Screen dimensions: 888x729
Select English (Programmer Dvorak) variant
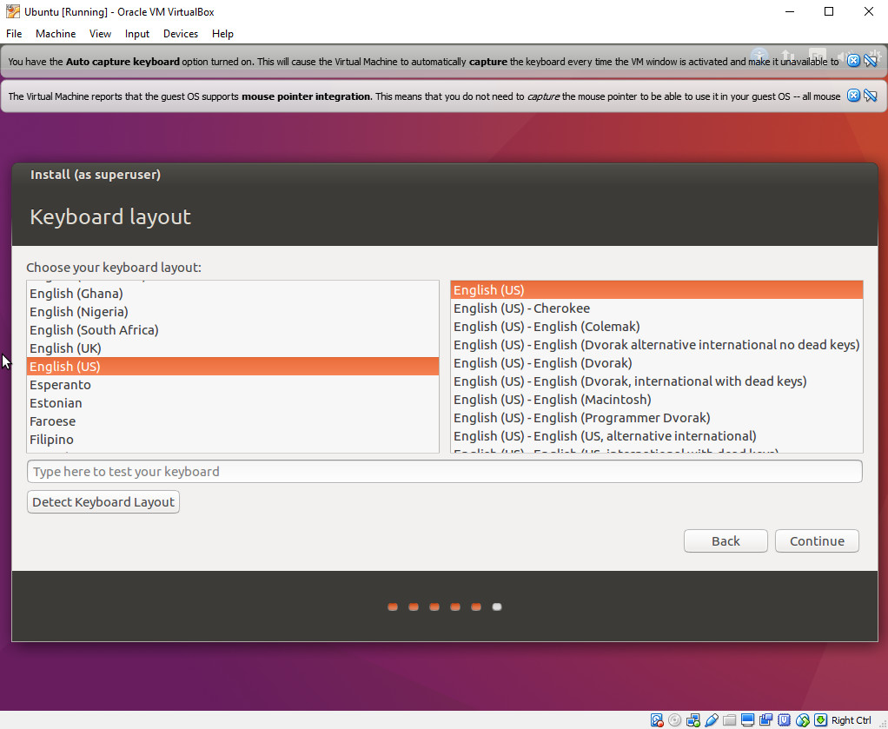[x=656, y=417]
